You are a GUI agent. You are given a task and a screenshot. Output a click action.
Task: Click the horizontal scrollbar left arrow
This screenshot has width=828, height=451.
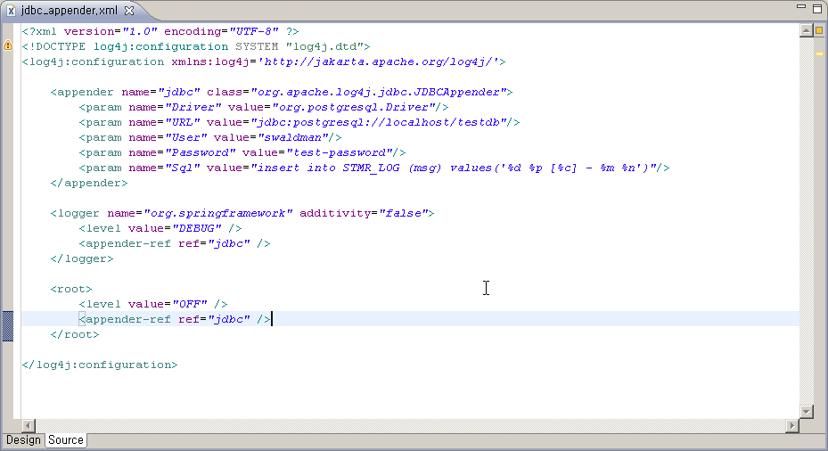click(27, 426)
